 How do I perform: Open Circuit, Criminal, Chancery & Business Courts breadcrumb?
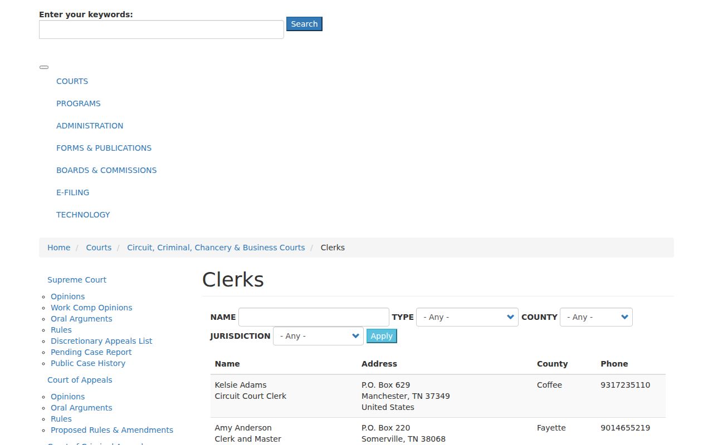216,248
